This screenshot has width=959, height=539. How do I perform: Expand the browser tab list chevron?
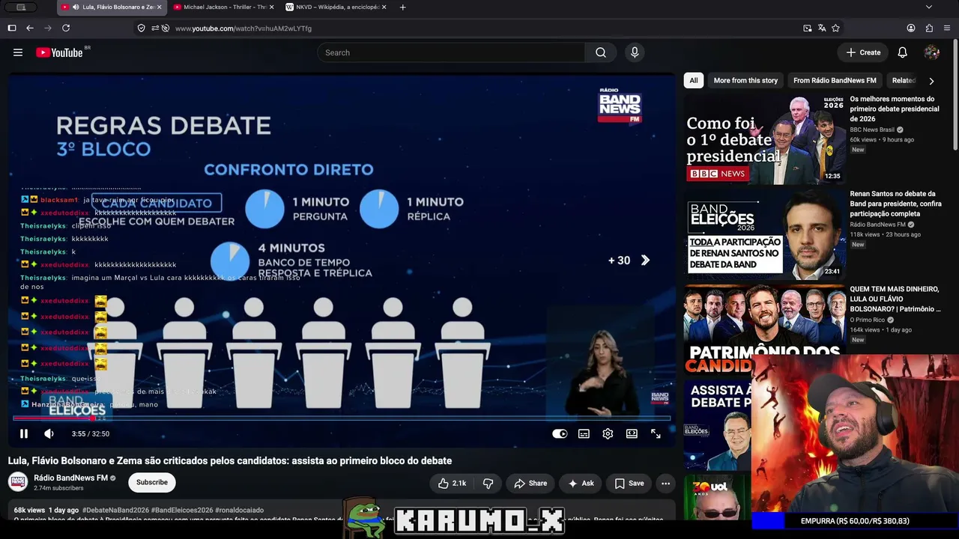[x=929, y=7]
